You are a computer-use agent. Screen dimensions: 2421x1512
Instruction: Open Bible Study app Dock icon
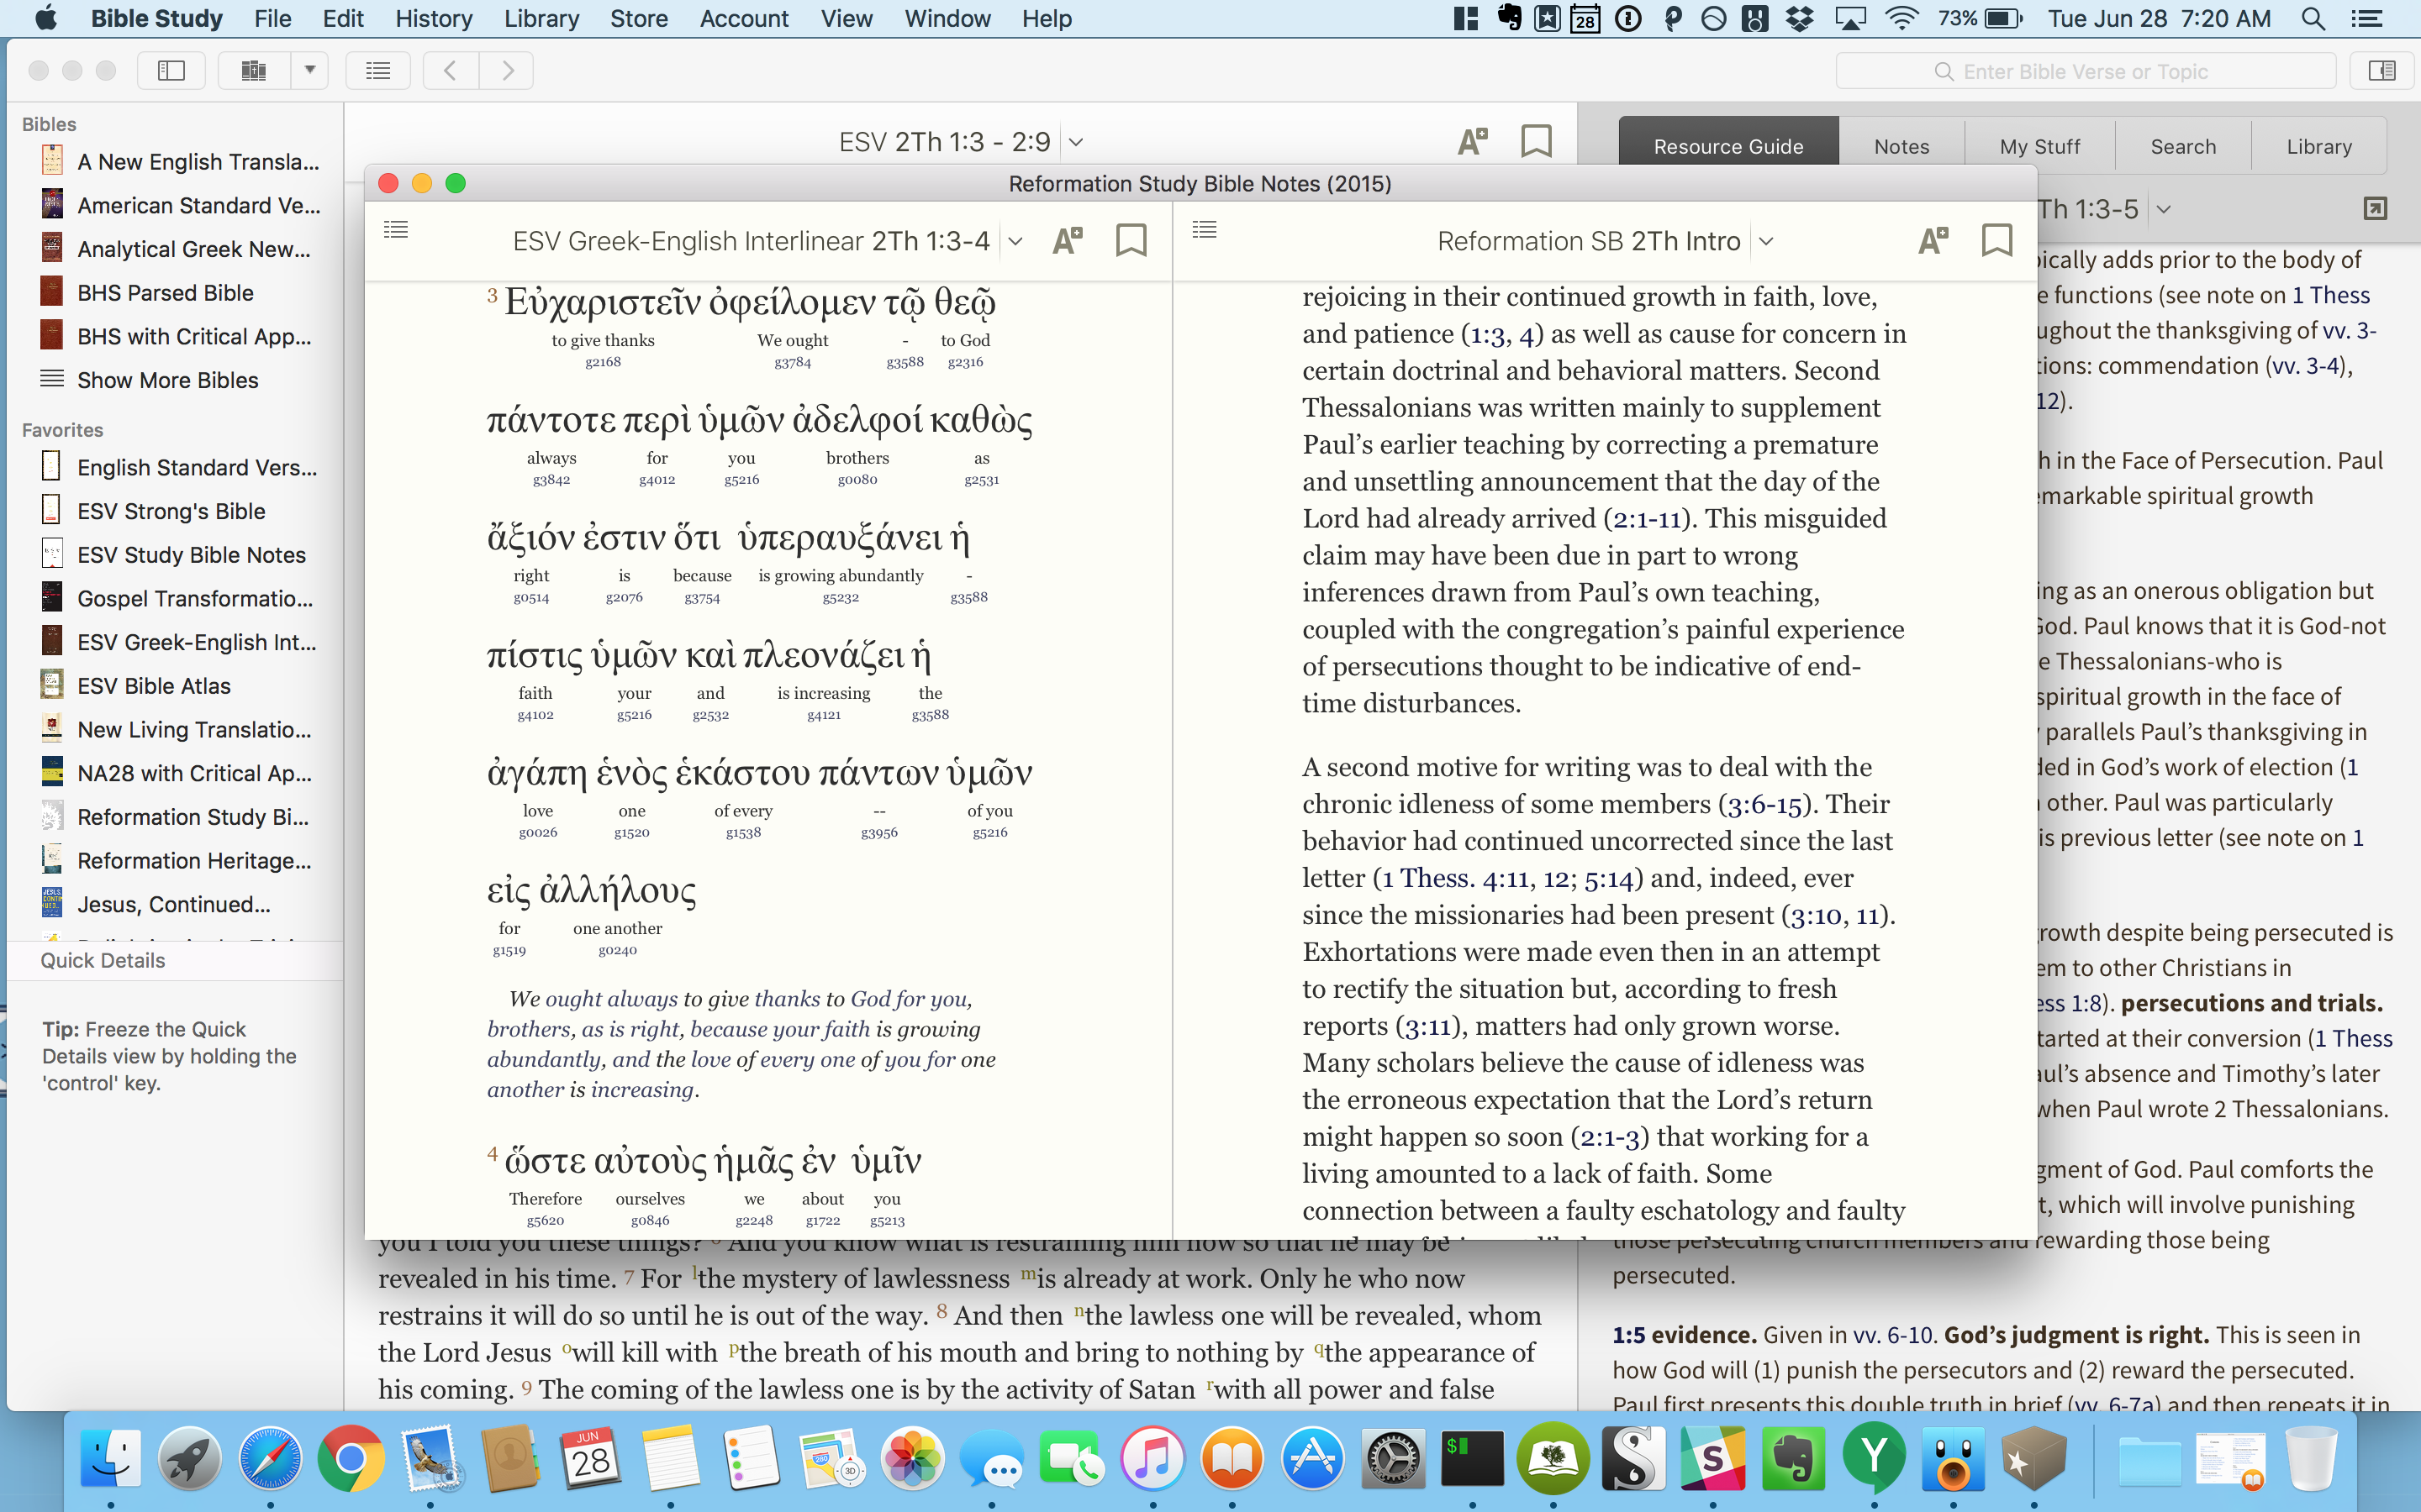[1553, 1459]
